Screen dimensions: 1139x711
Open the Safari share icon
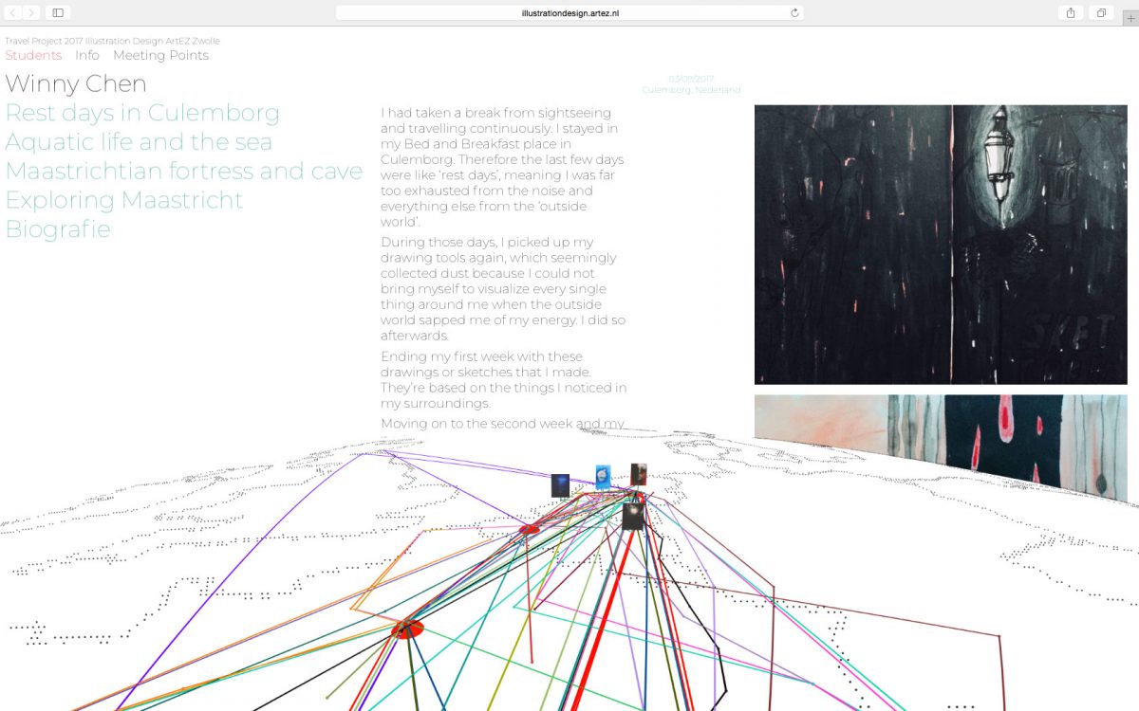click(1071, 12)
